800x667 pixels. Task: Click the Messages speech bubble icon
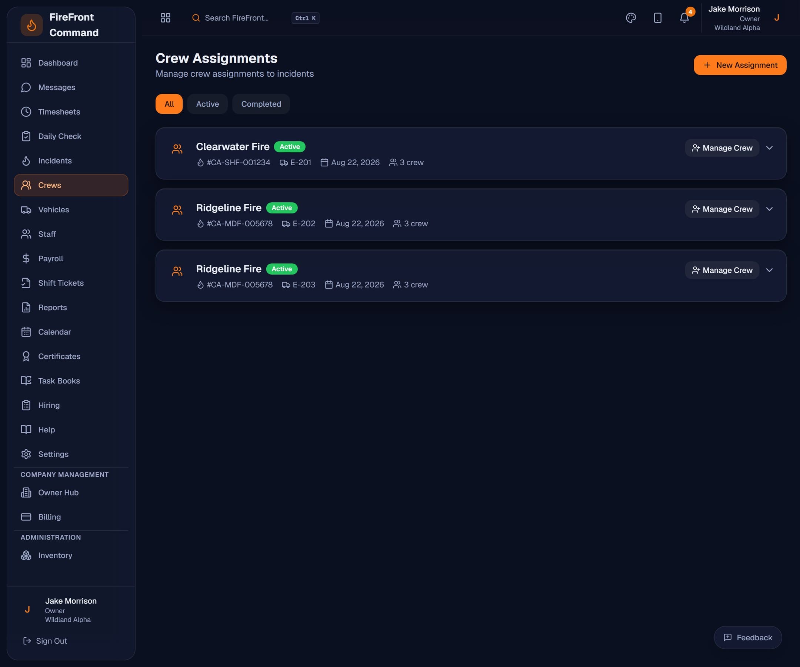pos(26,87)
